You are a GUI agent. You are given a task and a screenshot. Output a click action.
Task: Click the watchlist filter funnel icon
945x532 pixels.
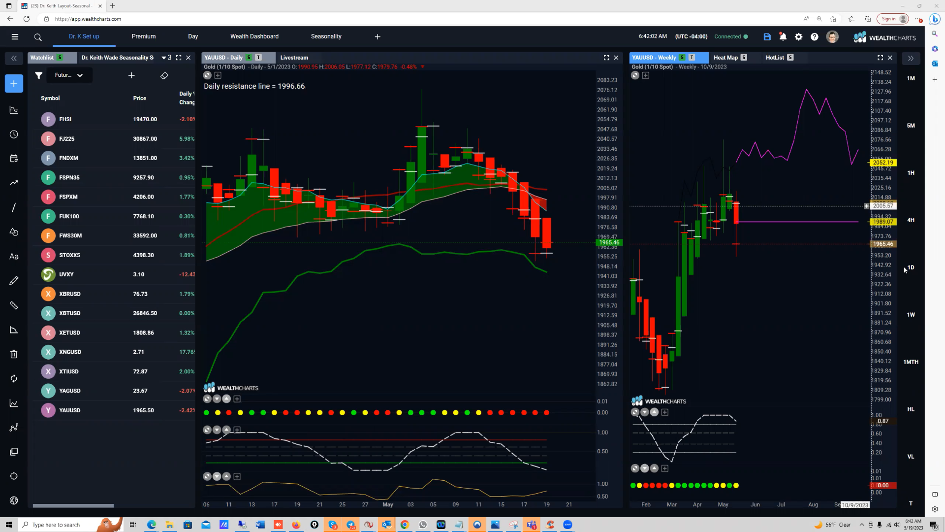coord(38,75)
